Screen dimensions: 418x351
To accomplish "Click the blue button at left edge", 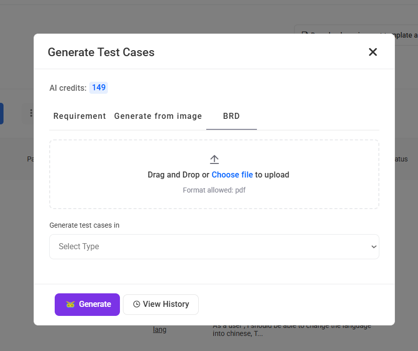I will [2, 113].
